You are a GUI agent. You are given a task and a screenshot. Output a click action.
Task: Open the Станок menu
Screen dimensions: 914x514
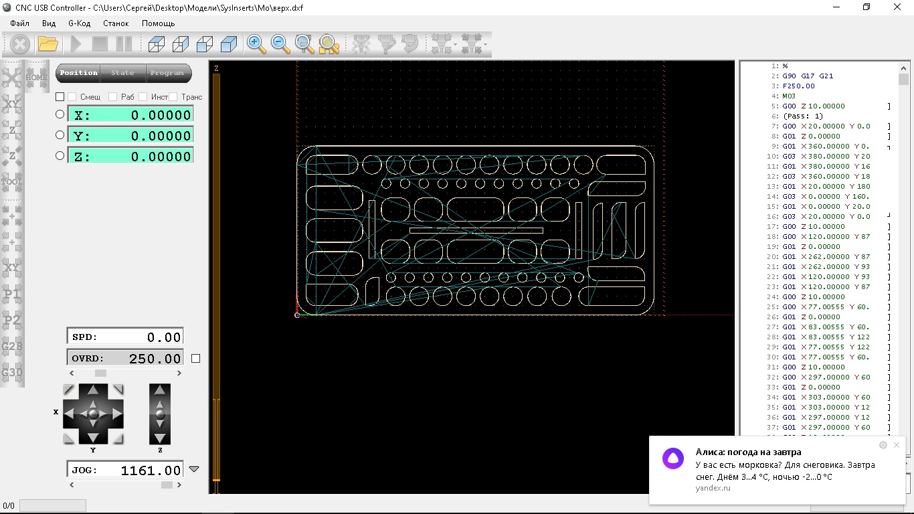pyautogui.click(x=116, y=23)
